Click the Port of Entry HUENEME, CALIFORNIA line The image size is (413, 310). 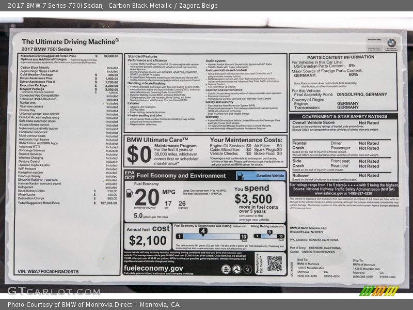(x=315, y=248)
